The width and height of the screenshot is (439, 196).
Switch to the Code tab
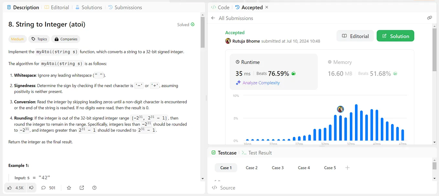220,7
